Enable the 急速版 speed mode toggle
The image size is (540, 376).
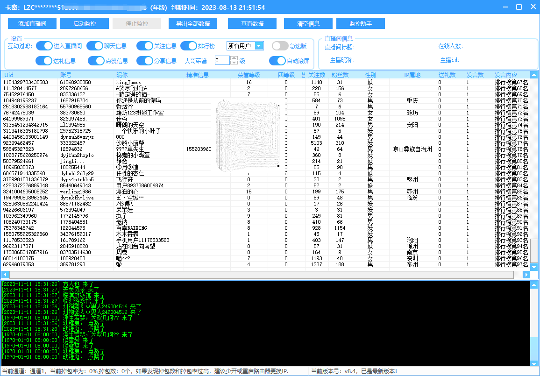pos(280,46)
